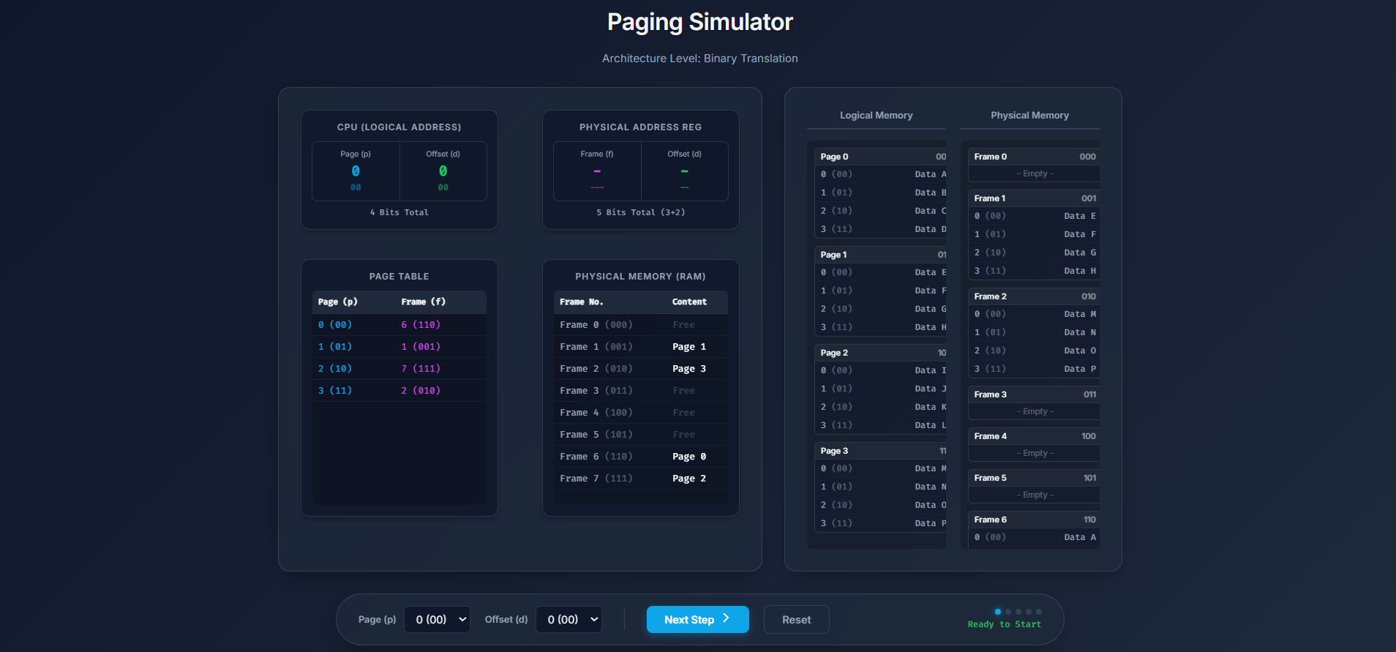The image size is (1396, 652).
Task: Click the last progress step dot
Action: 1038,612
